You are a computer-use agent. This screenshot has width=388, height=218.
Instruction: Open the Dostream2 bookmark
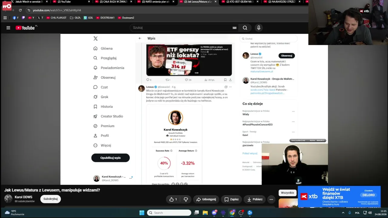click(126, 18)
